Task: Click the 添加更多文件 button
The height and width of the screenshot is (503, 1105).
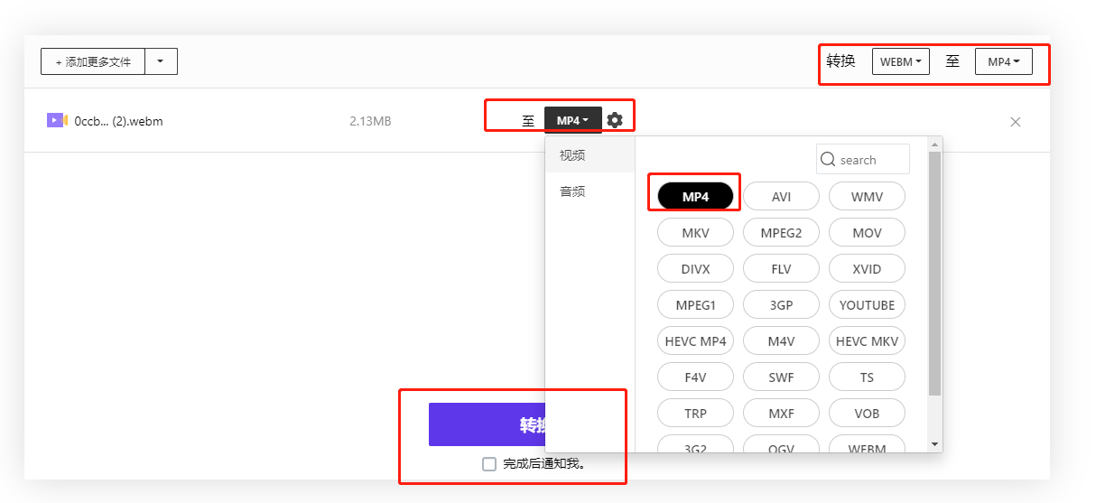Action: (93, 61)
